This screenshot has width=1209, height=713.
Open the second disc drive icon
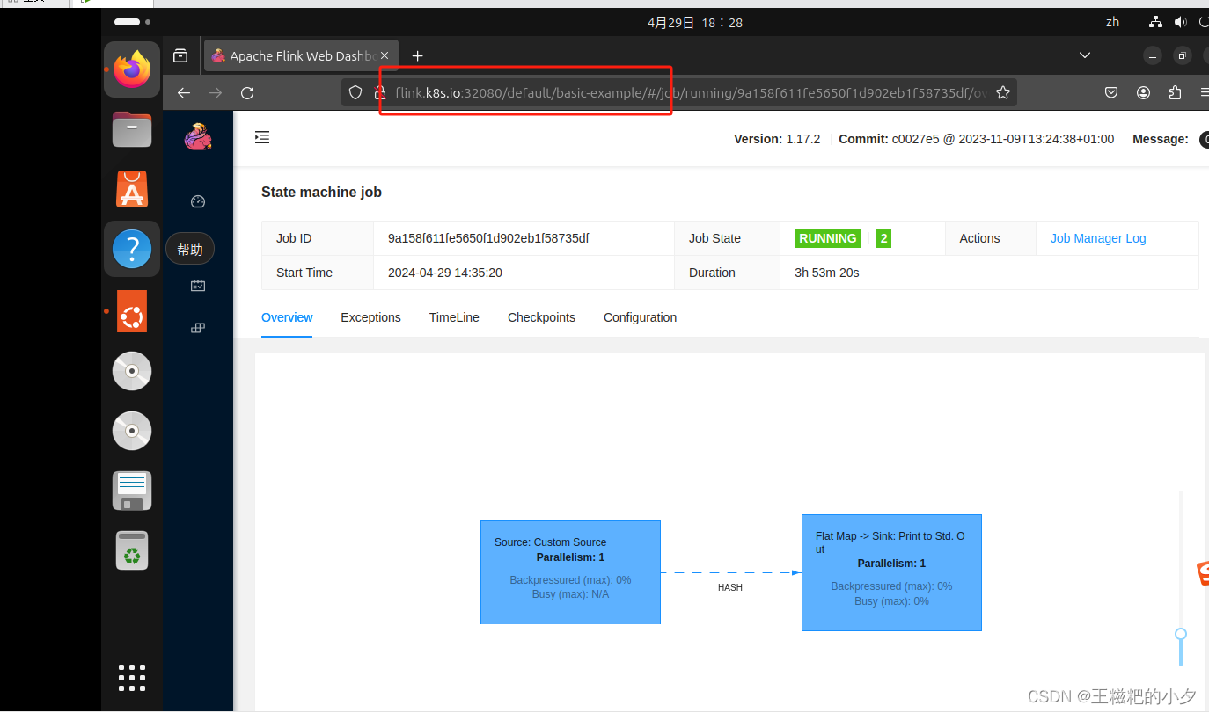(x=132, y=431)
